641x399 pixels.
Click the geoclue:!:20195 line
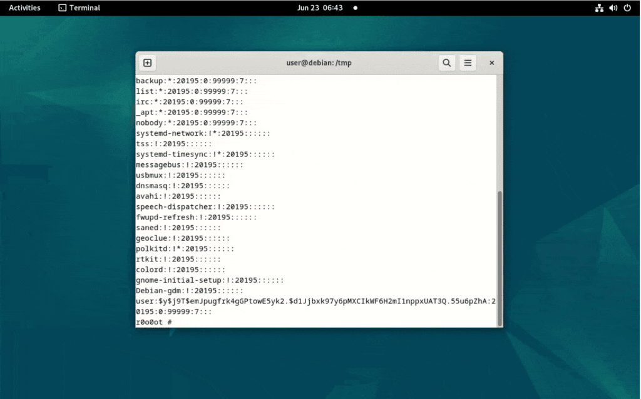click(x=183, y=238)
